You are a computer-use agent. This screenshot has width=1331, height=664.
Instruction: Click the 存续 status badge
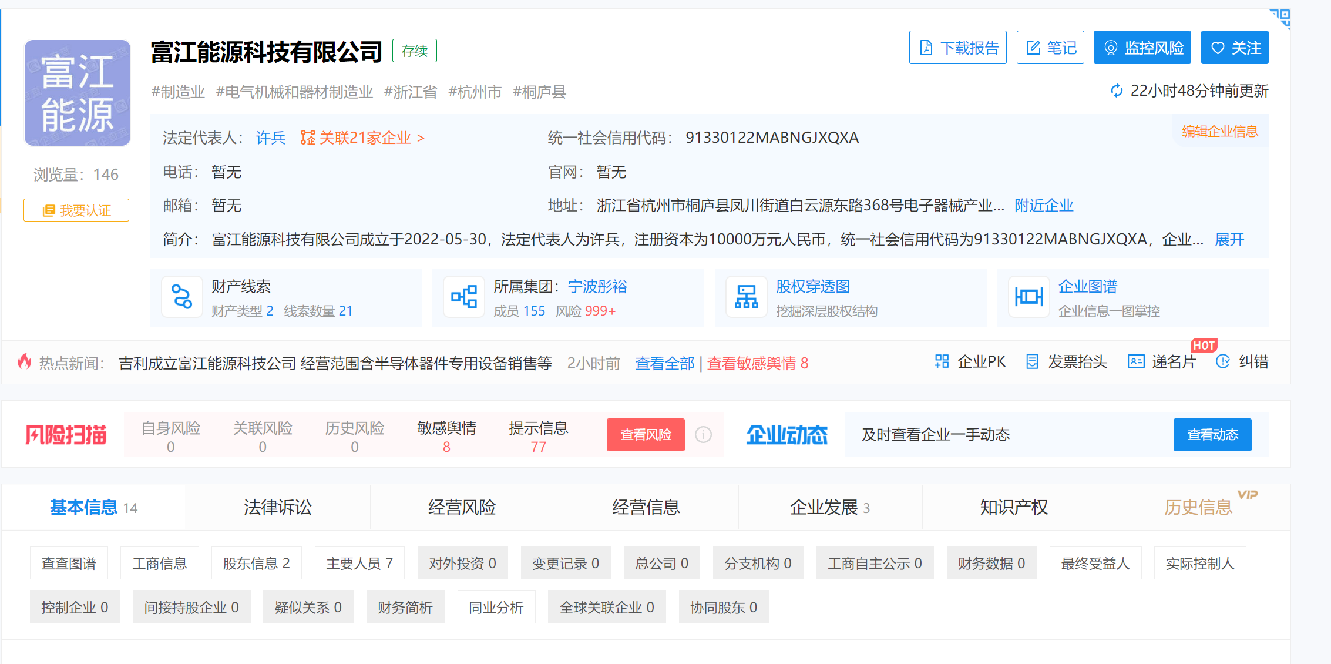pos(415,51)
